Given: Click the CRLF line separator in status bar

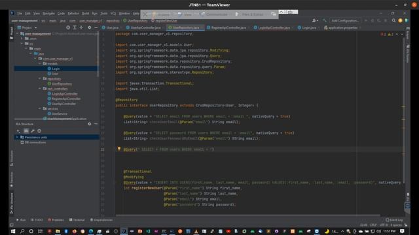Looking at the screenshot, I should [373, 225].
